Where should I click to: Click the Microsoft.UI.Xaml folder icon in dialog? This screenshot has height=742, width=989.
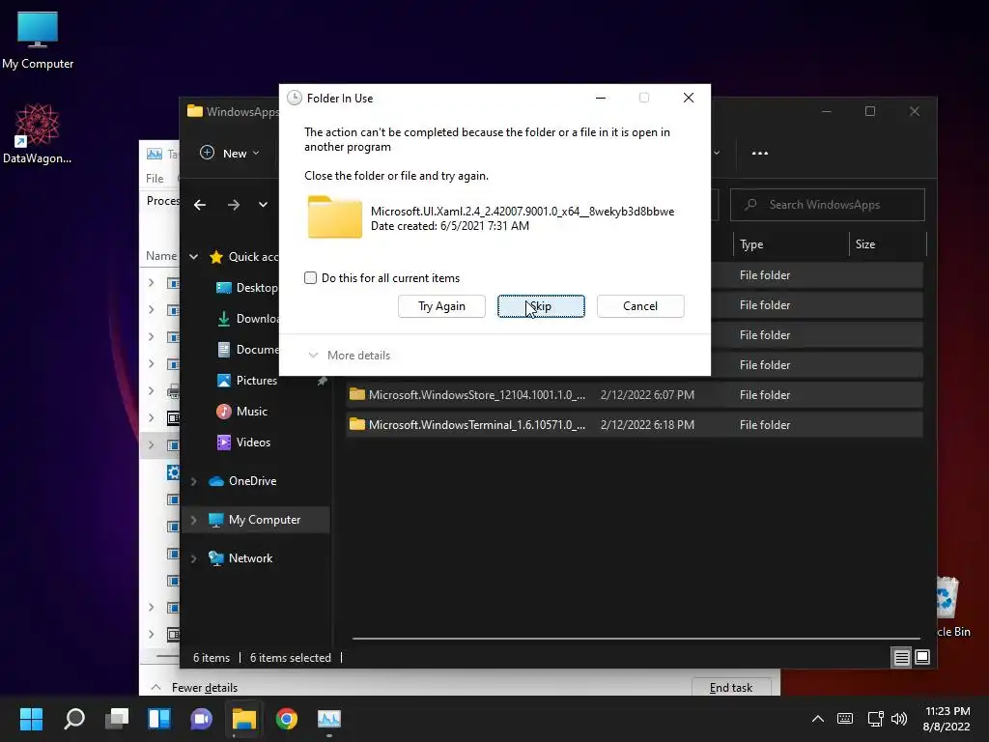(335, 217)
